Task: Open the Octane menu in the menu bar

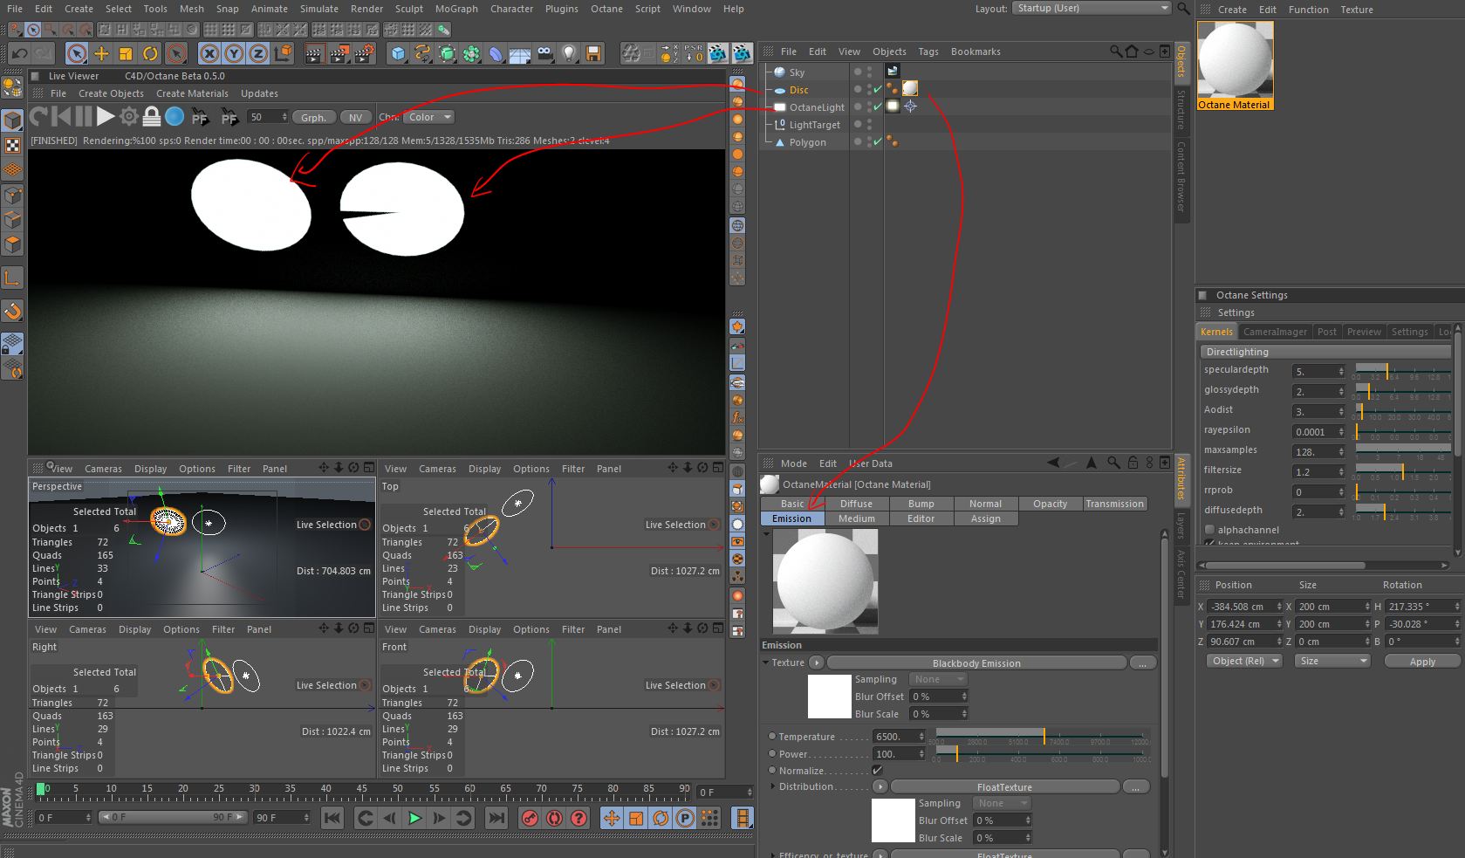Action: 606,9
